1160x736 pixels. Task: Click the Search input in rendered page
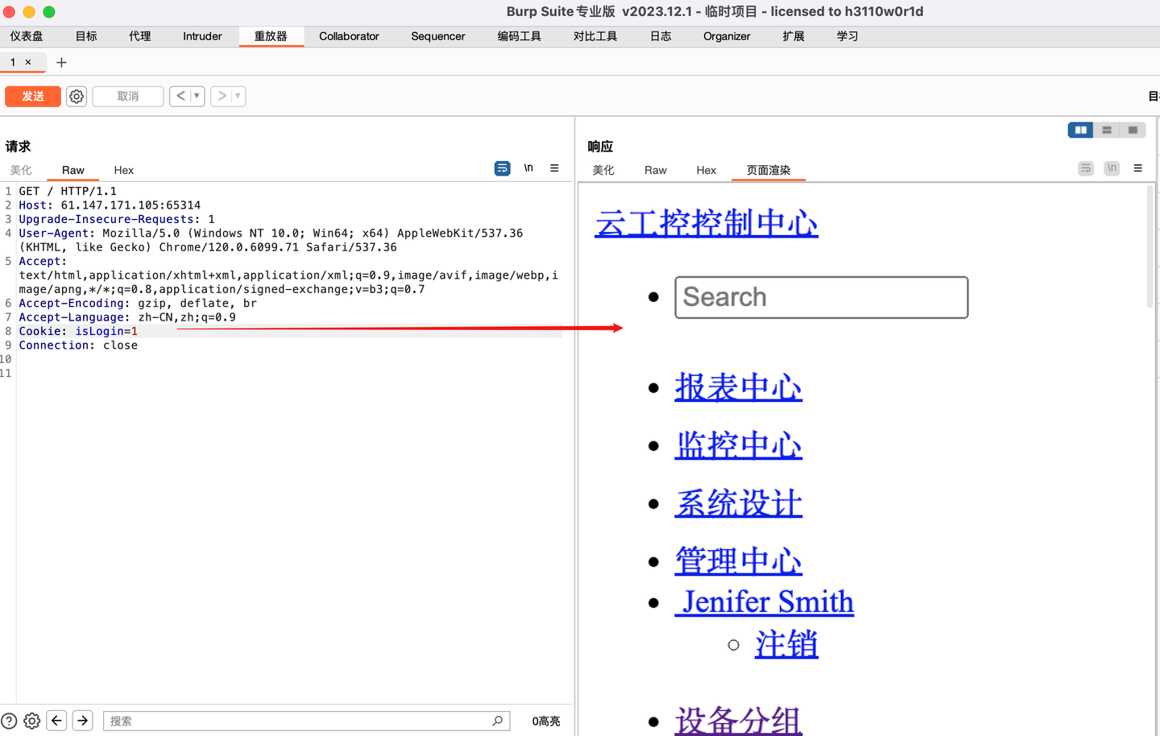[821, 297]
